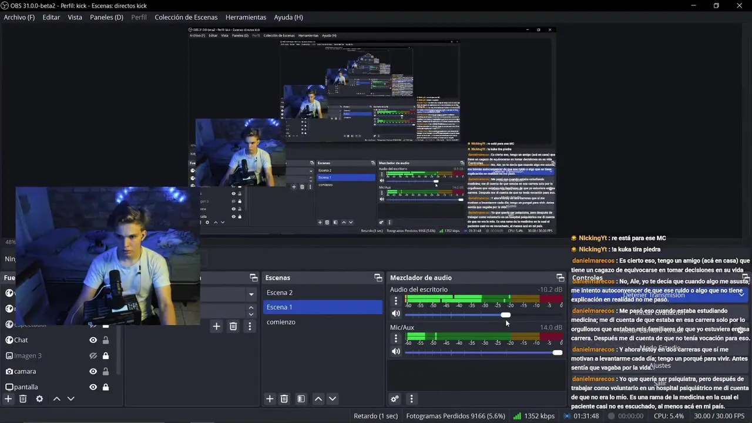Open scene filters icon in Escenas toolbar
Viewport: 752px width, 423px height.
(x=301, y=399)
